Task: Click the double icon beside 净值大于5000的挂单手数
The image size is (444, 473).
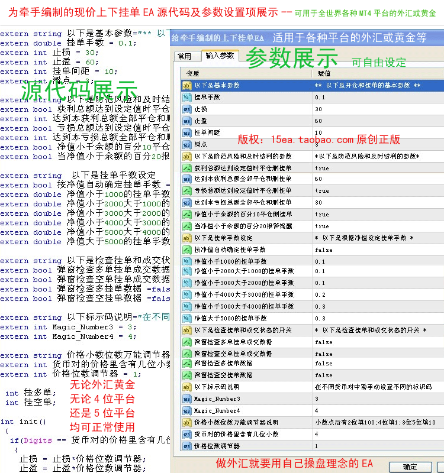Action: coord(186,318)
